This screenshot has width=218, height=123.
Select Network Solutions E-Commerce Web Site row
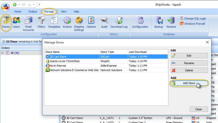(x=106, y=70)
